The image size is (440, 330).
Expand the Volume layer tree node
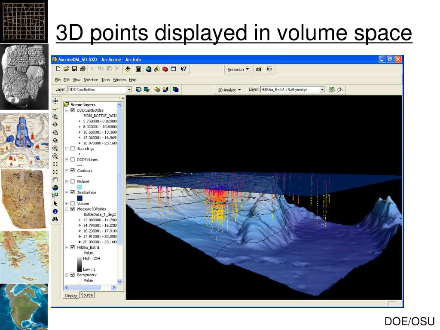(x=67, y=203)
